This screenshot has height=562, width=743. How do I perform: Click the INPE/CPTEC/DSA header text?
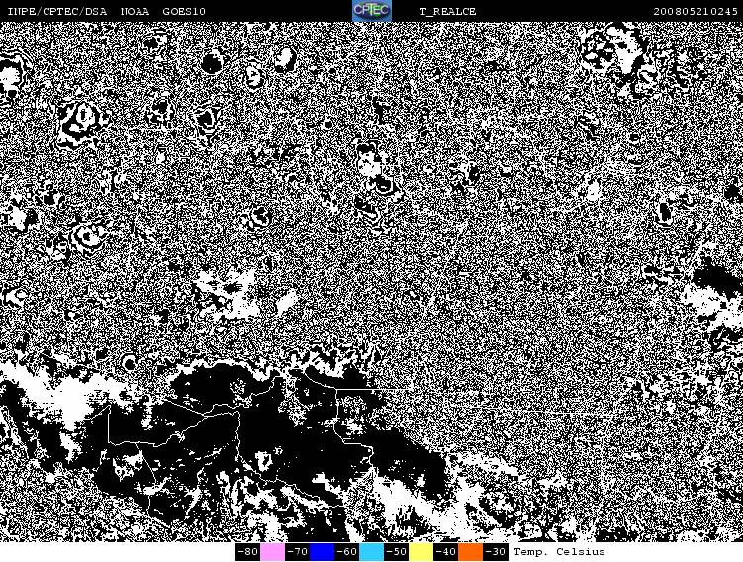[x=55, y=11]
